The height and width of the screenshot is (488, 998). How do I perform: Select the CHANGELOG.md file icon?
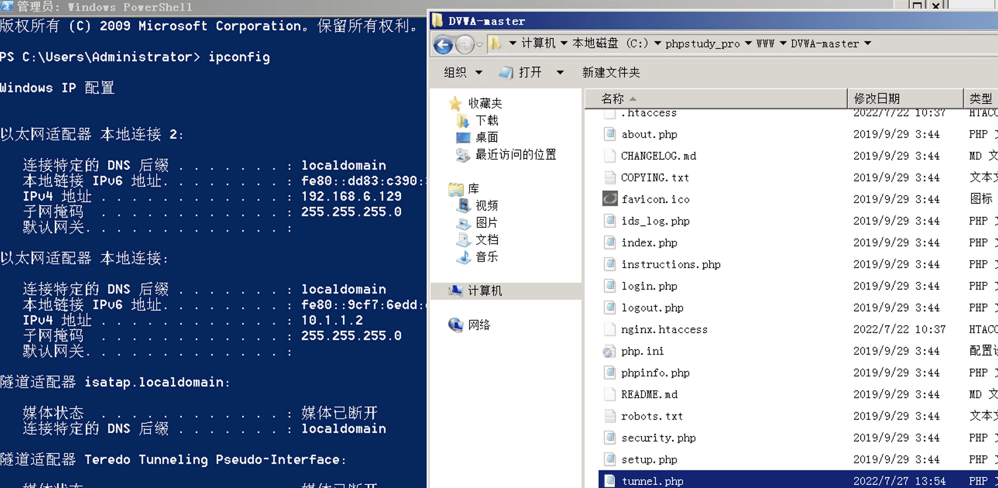609,156
